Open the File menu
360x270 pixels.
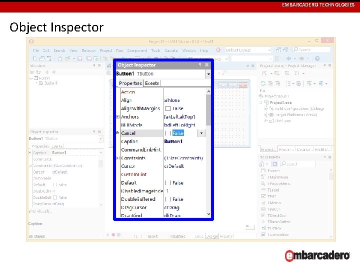click(36, 50)
